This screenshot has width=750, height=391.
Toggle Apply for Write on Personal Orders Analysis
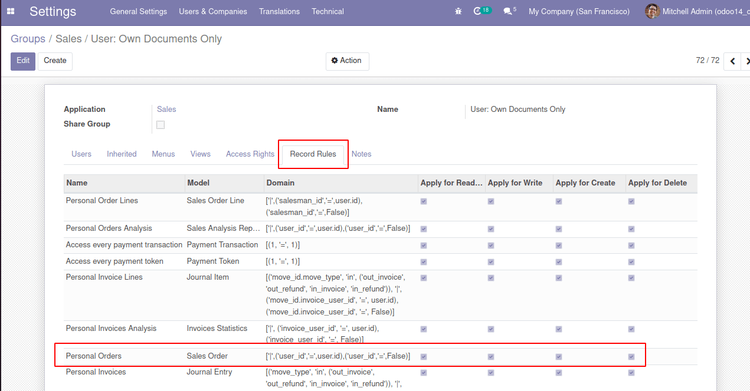point(491,229)
